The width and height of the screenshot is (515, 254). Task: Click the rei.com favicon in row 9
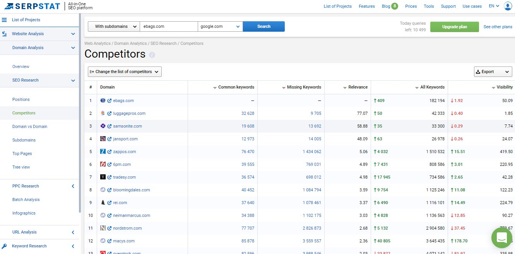point(103,203)
